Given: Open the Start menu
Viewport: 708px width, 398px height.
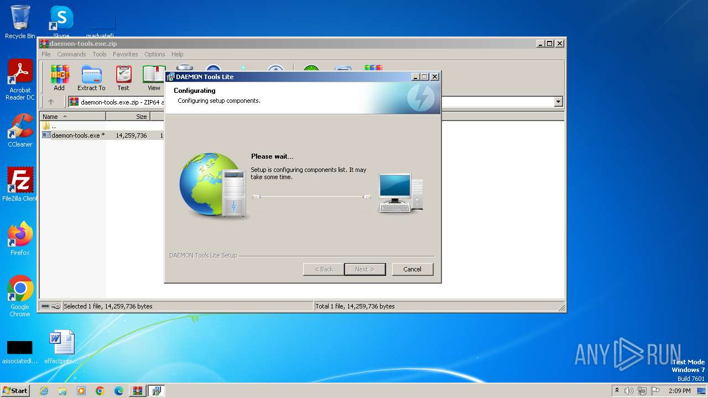Looking at the screenshot, I should tap(15, 391).
